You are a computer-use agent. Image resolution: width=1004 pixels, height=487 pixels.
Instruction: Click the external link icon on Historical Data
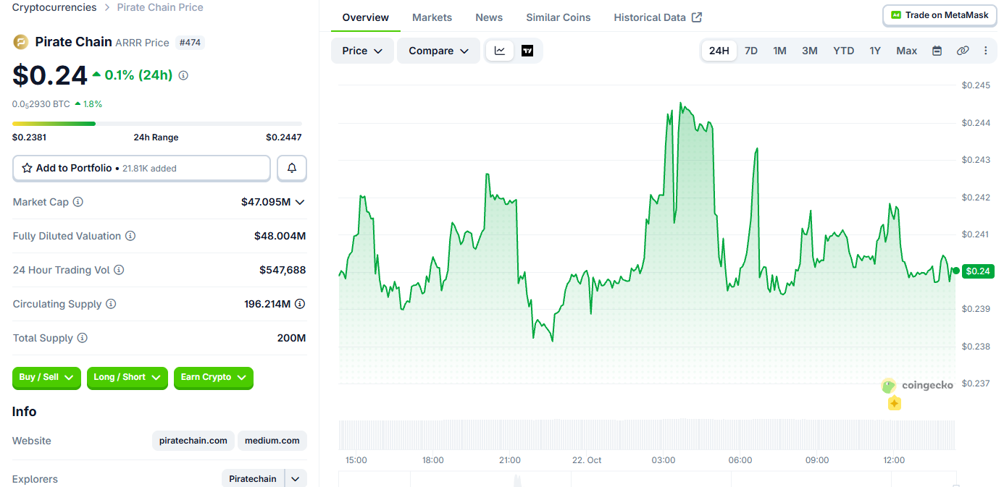[697, 17]
